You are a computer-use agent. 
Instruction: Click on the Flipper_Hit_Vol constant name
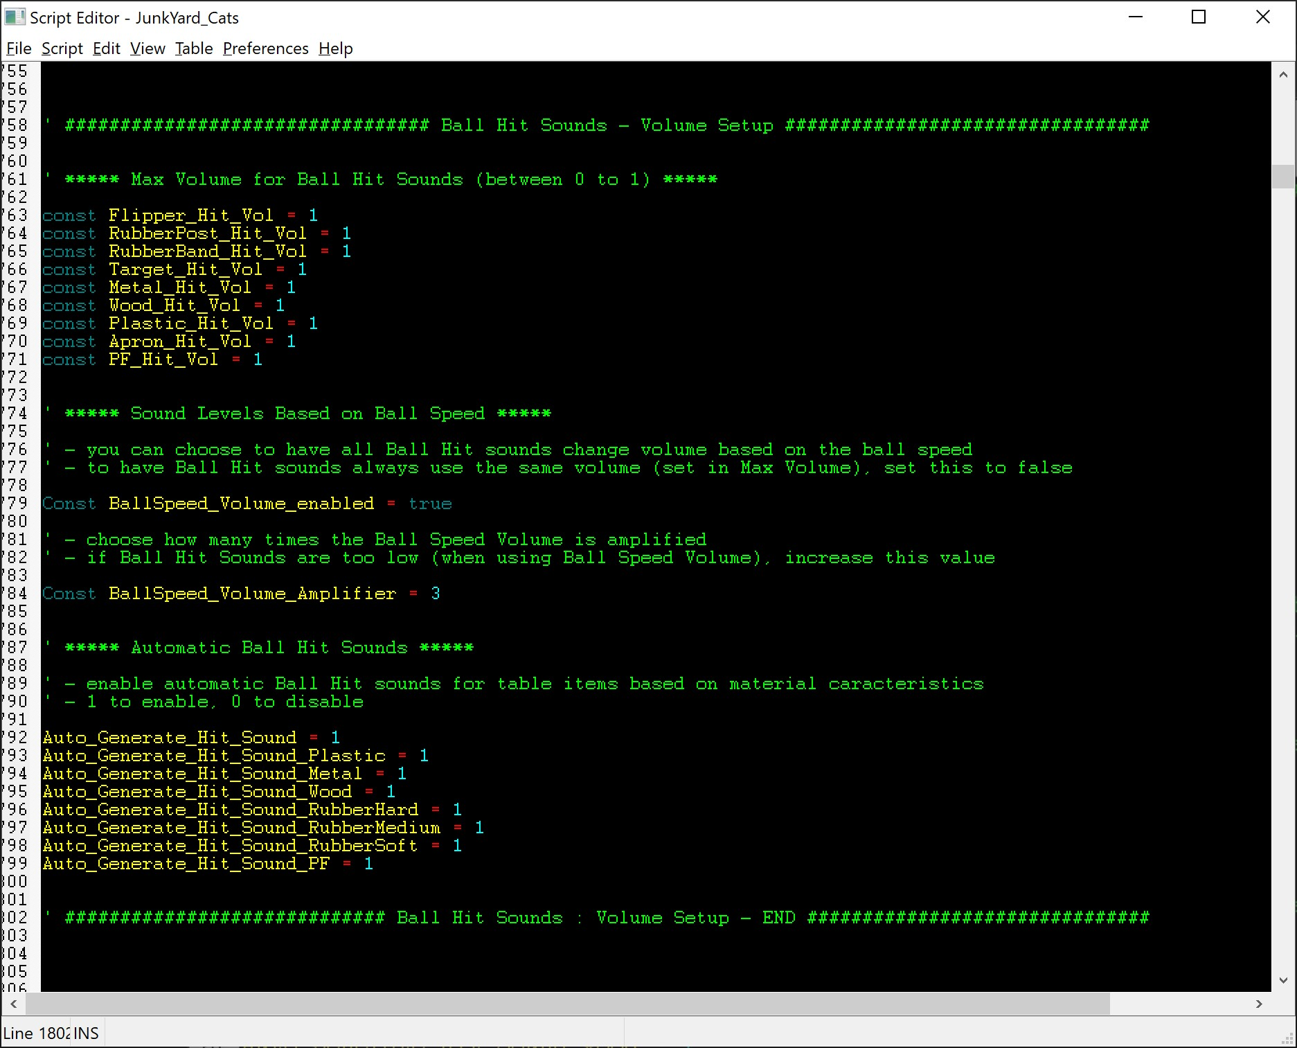190,215
